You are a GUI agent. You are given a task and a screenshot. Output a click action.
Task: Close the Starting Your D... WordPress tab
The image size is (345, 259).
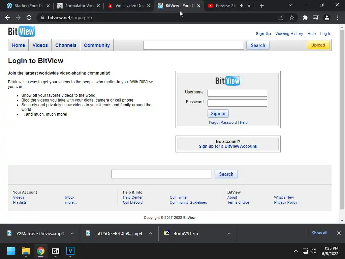[48, 6]
